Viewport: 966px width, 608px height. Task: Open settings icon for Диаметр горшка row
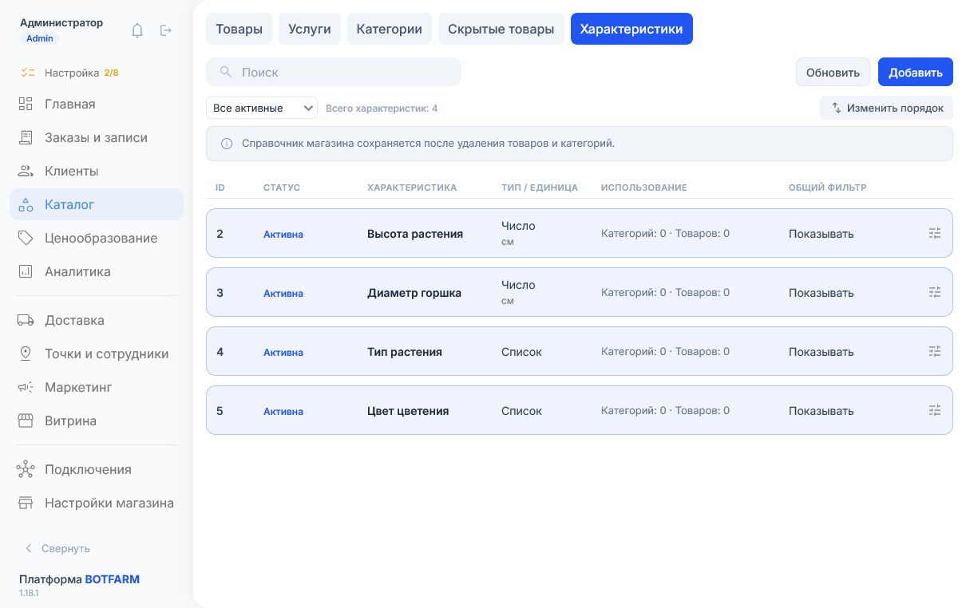click(x=936, y=292)
